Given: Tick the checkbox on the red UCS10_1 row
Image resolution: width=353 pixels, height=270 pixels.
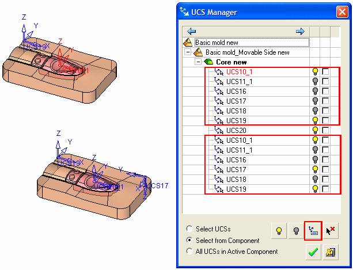Looking at the screenshot, I should [x=325, y=71].
